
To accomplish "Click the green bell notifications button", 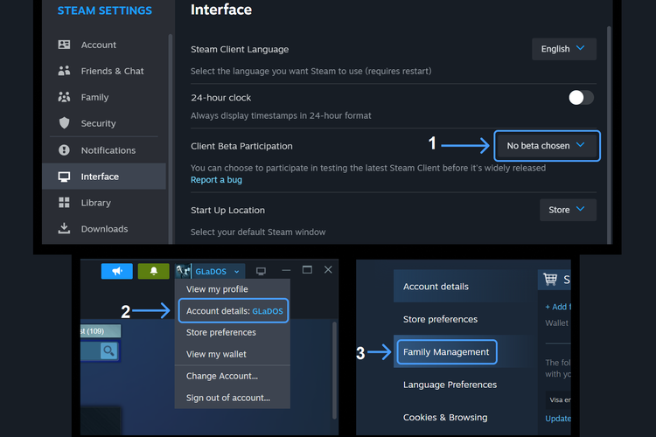I will coord(154,271).
